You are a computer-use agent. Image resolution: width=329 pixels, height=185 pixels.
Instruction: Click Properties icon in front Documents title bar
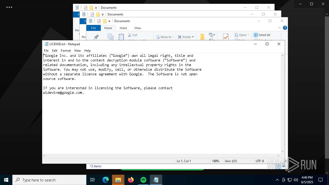click(90, 21)
